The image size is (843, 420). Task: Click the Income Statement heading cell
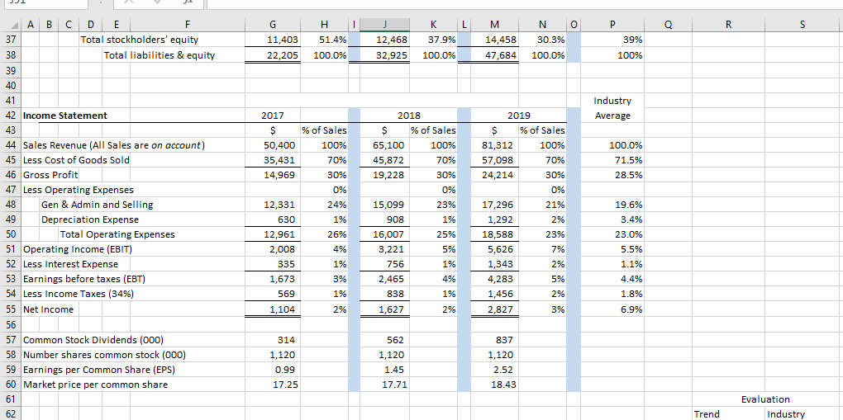(x=65, y=116)
